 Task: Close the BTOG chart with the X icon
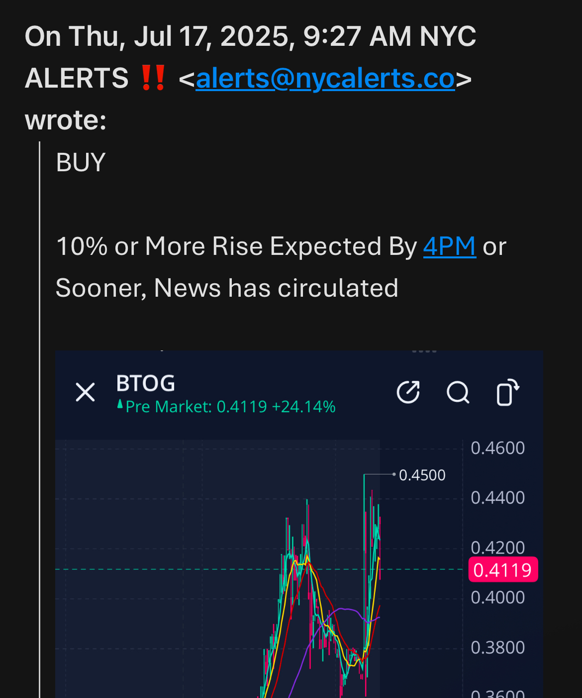point(85,392)
